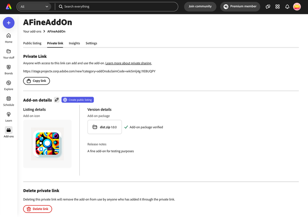The width and height of the screenshot is (308, 217).
Task: Select Add-ons in the sidebar
Action: (9, 130)
